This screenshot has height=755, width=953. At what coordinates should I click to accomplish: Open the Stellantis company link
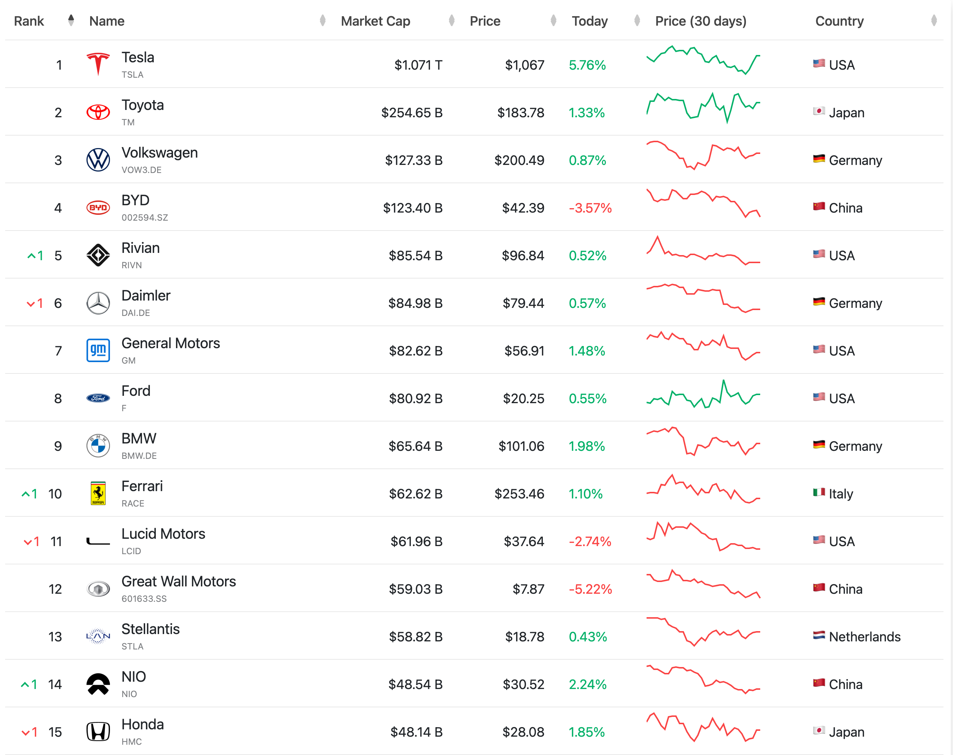pos(151,629)
